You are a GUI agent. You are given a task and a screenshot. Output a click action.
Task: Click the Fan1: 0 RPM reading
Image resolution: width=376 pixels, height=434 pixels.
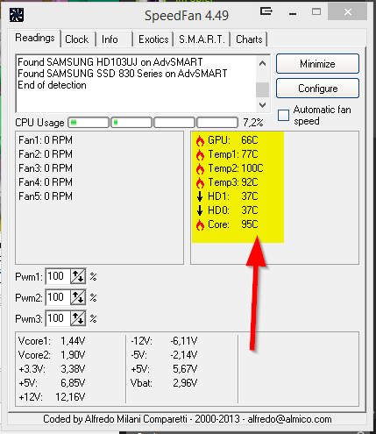click(46, 140)
